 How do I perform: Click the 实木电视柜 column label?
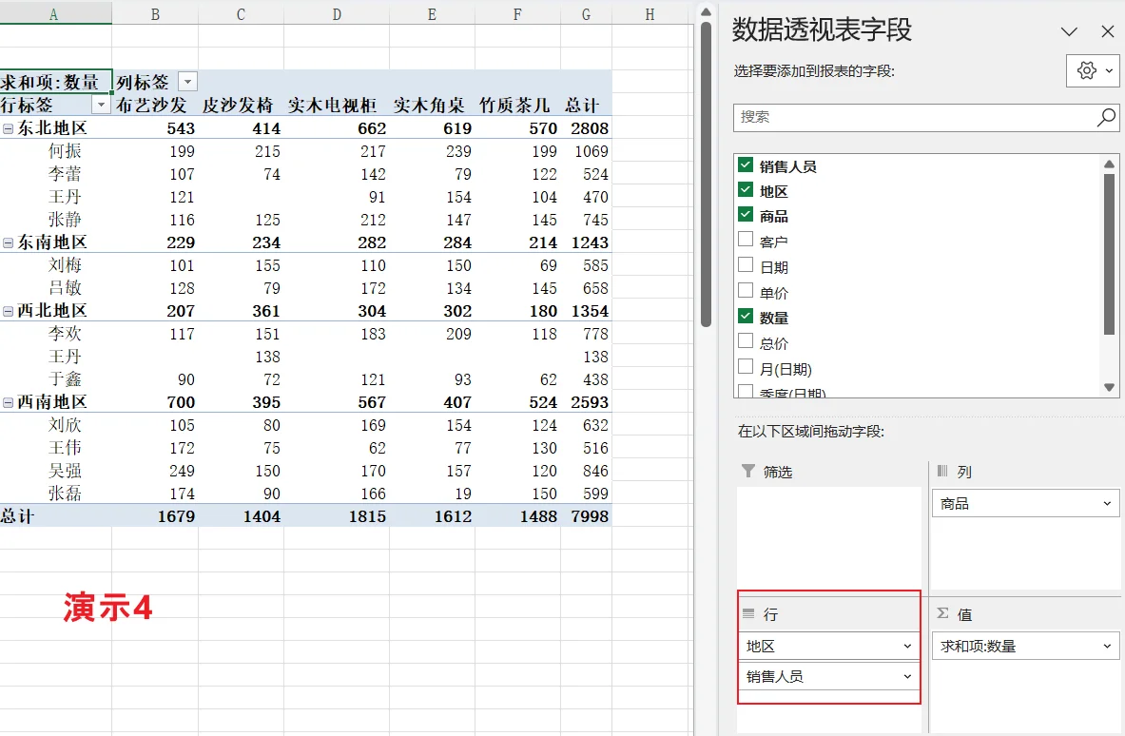coord(332,106)
